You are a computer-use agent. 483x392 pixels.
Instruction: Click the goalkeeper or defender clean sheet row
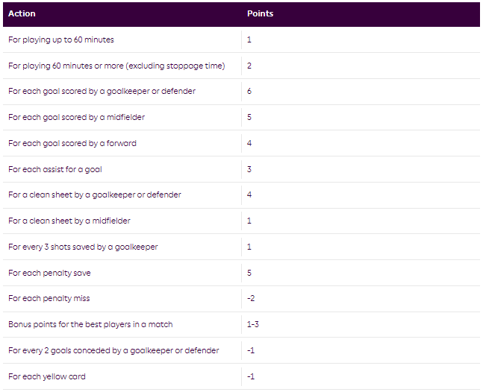pyautogui.click(x=95, y=195)
